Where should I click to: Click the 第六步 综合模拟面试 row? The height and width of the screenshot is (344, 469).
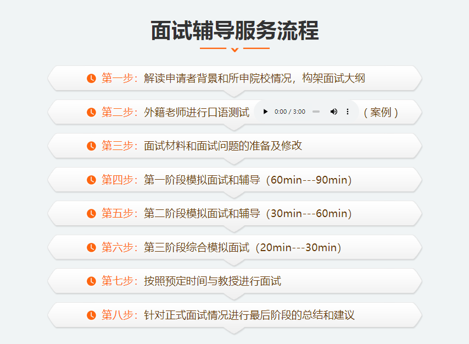click(235, 247)
